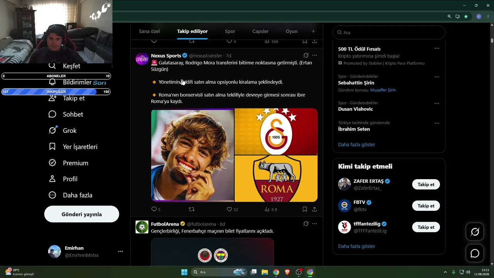Go to Yer İşaretleri bookmarks
494x278 pixels.
pyautogui.click(x=73, y=147)
